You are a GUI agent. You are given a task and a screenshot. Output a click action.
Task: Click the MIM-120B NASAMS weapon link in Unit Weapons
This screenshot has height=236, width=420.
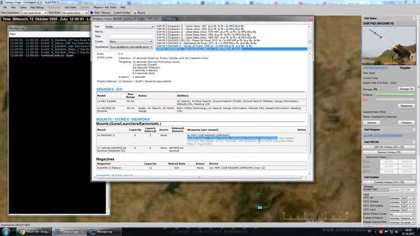[x=383, y=136]
